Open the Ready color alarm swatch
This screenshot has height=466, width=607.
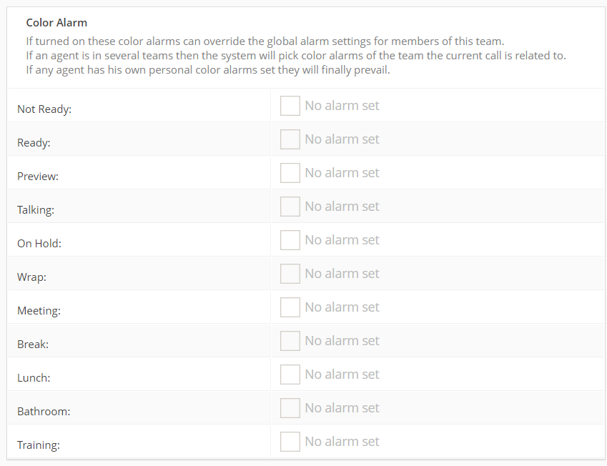pos(290,139)
